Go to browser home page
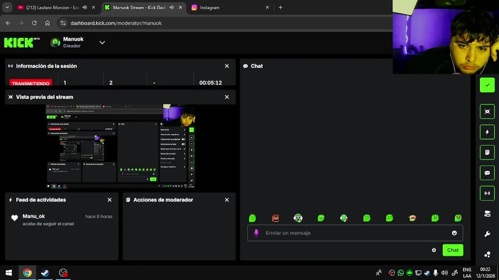The image size is (499, 280). (47, 23)
